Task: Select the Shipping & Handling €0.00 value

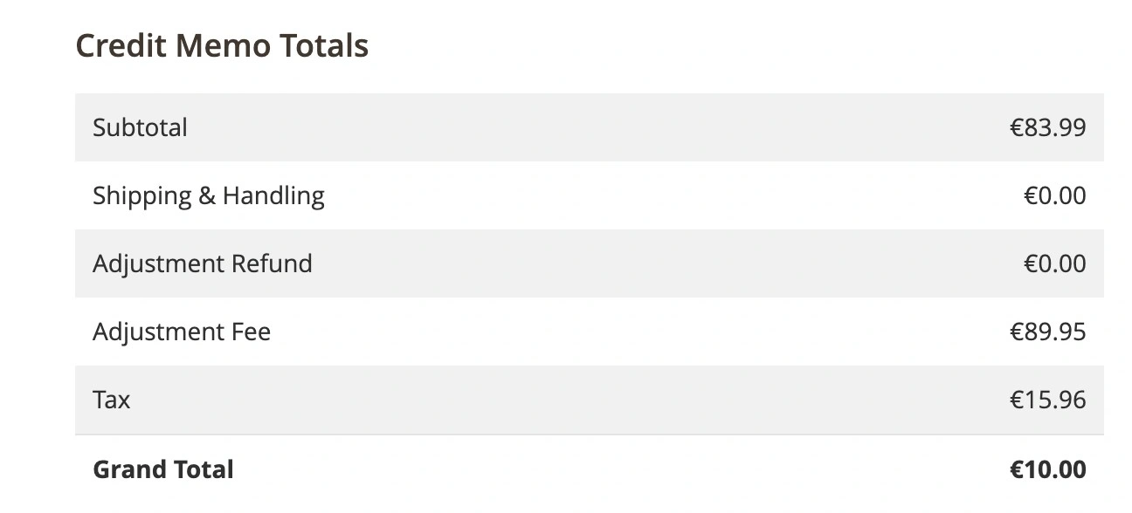Action: (x=1054, y=195)
